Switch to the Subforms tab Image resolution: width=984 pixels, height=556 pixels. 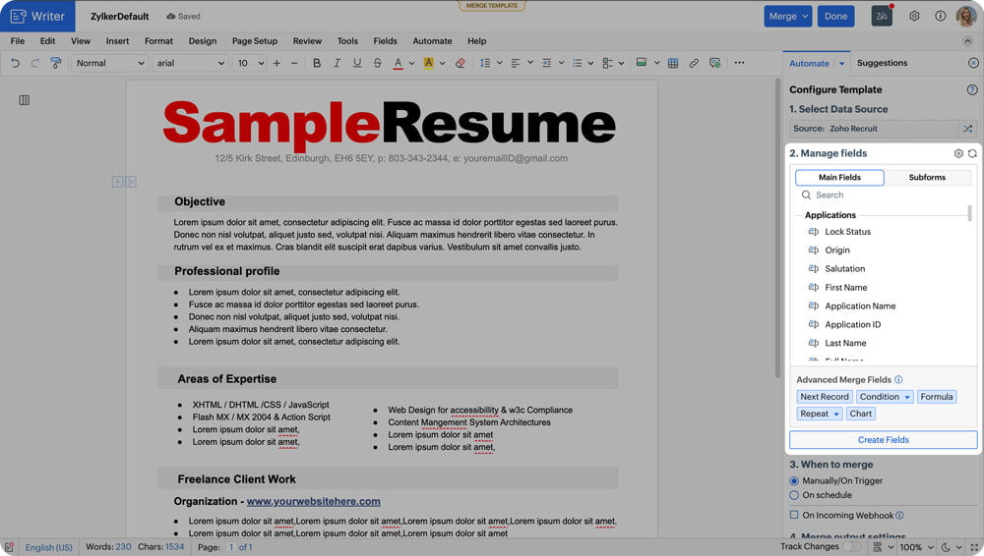[x=927, y=178]
